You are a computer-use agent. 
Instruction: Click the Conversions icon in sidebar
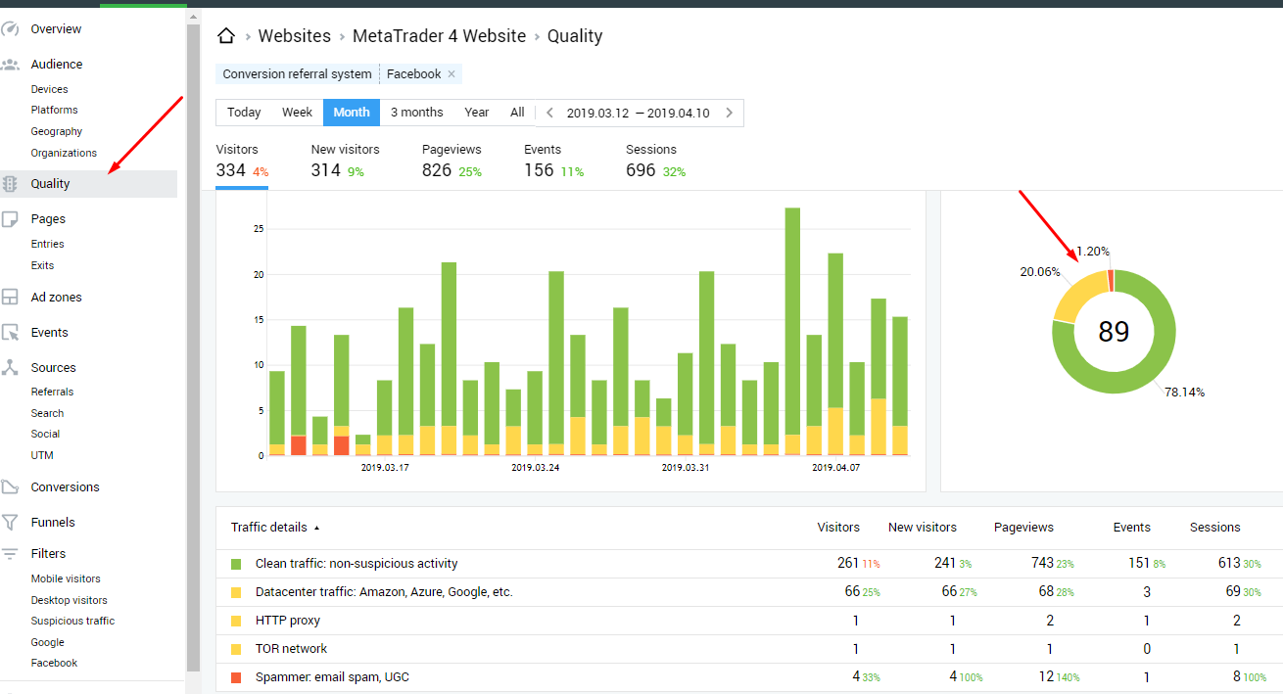[11, 487]
